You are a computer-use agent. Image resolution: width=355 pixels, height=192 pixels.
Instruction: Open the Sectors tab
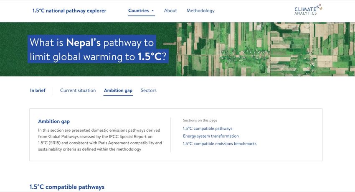(x=149, y=90)
